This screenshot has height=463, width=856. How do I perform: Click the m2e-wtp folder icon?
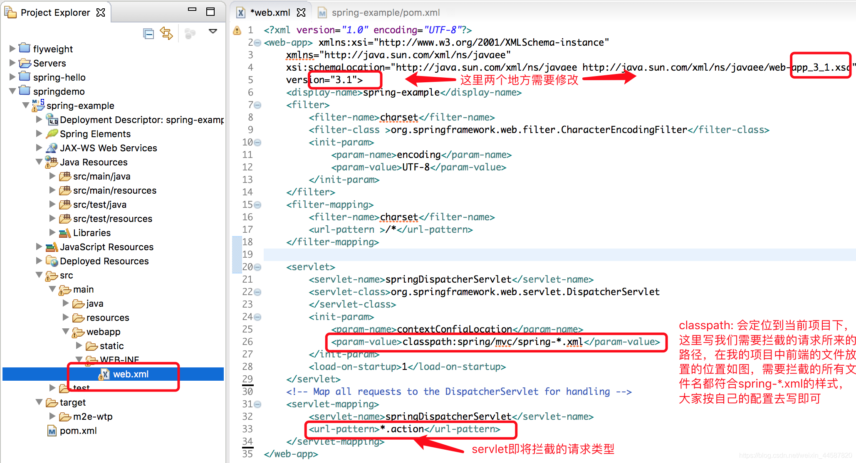(65, 416)
